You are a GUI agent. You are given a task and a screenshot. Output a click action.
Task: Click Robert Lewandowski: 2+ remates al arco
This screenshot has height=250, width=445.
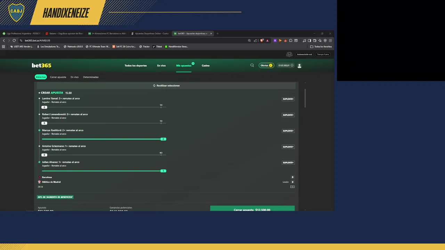pyautogui.click(x=65, y=114)
